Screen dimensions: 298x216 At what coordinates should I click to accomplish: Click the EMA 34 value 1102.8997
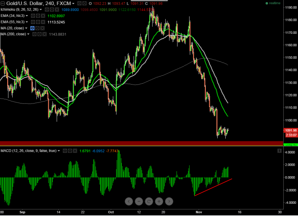[x=56, y=16]
